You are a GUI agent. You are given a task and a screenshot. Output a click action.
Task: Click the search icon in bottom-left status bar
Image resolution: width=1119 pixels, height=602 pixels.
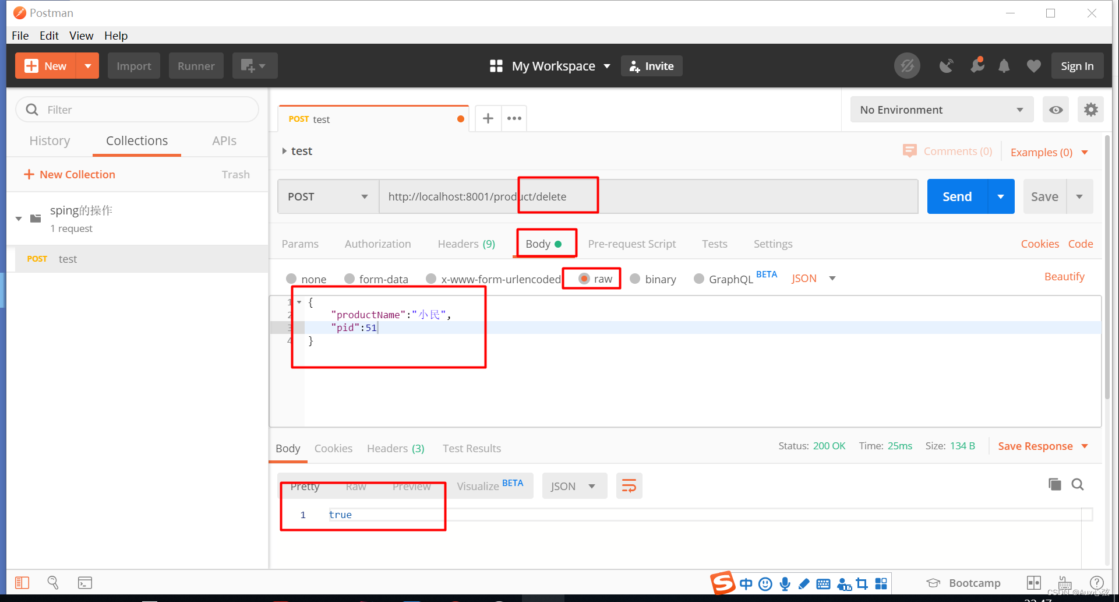pos(52,582)
